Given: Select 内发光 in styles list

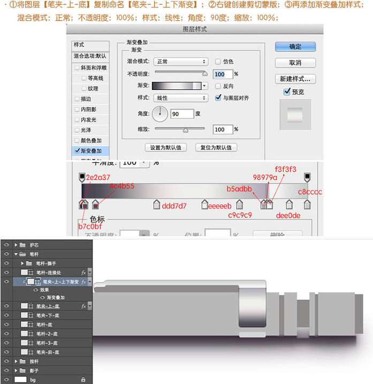Looking at the screenshot, I should point(90,120).
